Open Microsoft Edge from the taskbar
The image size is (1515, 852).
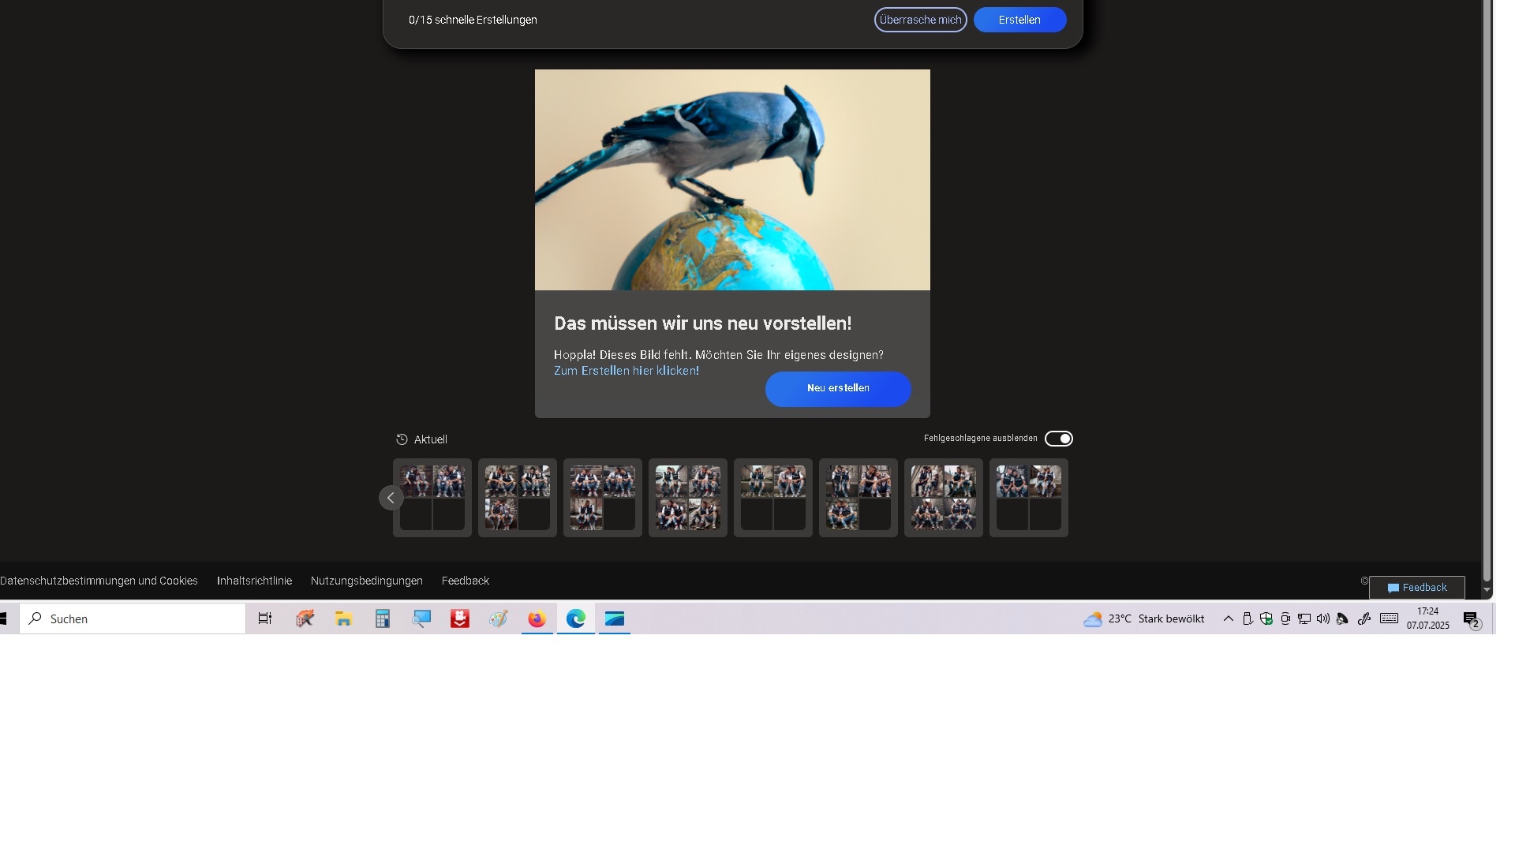[x=575, y=618]
